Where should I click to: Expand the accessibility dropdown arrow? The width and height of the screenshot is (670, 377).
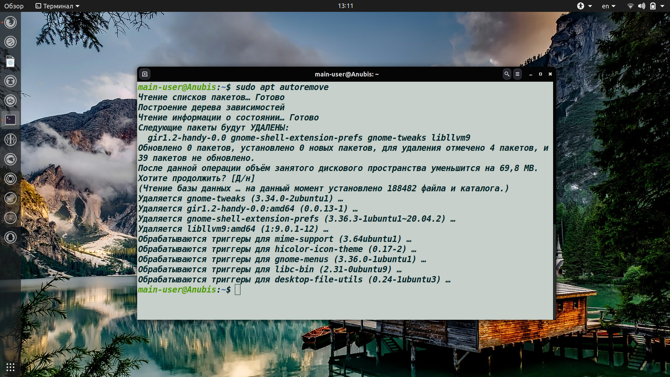(x=590, y=6)
